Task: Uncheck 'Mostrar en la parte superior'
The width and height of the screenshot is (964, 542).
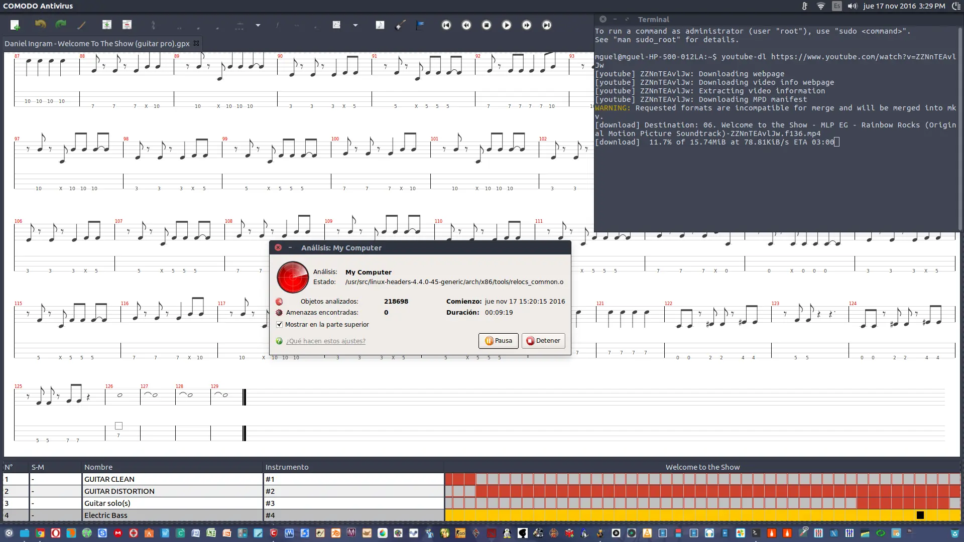Action: click(280, 325)
